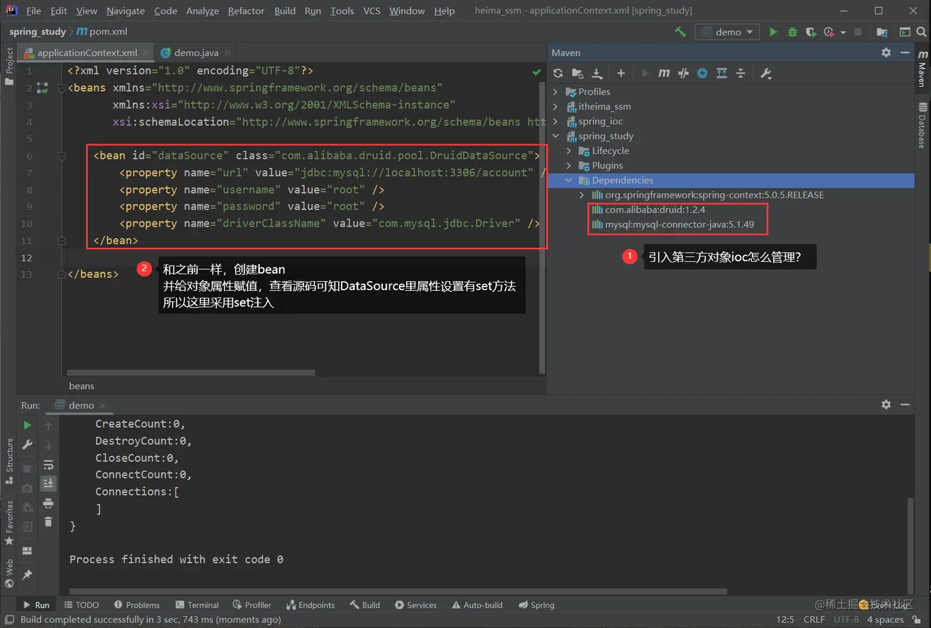Viewport: 931px width, 628px height.
Task: Clear All console output trash icon
Action: click(x=48, y=522)
